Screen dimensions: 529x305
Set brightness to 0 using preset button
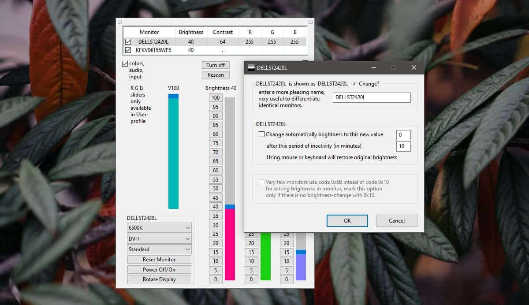point(215,279)
